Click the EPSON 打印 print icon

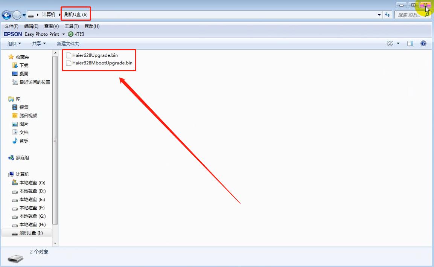coord(71,34)
